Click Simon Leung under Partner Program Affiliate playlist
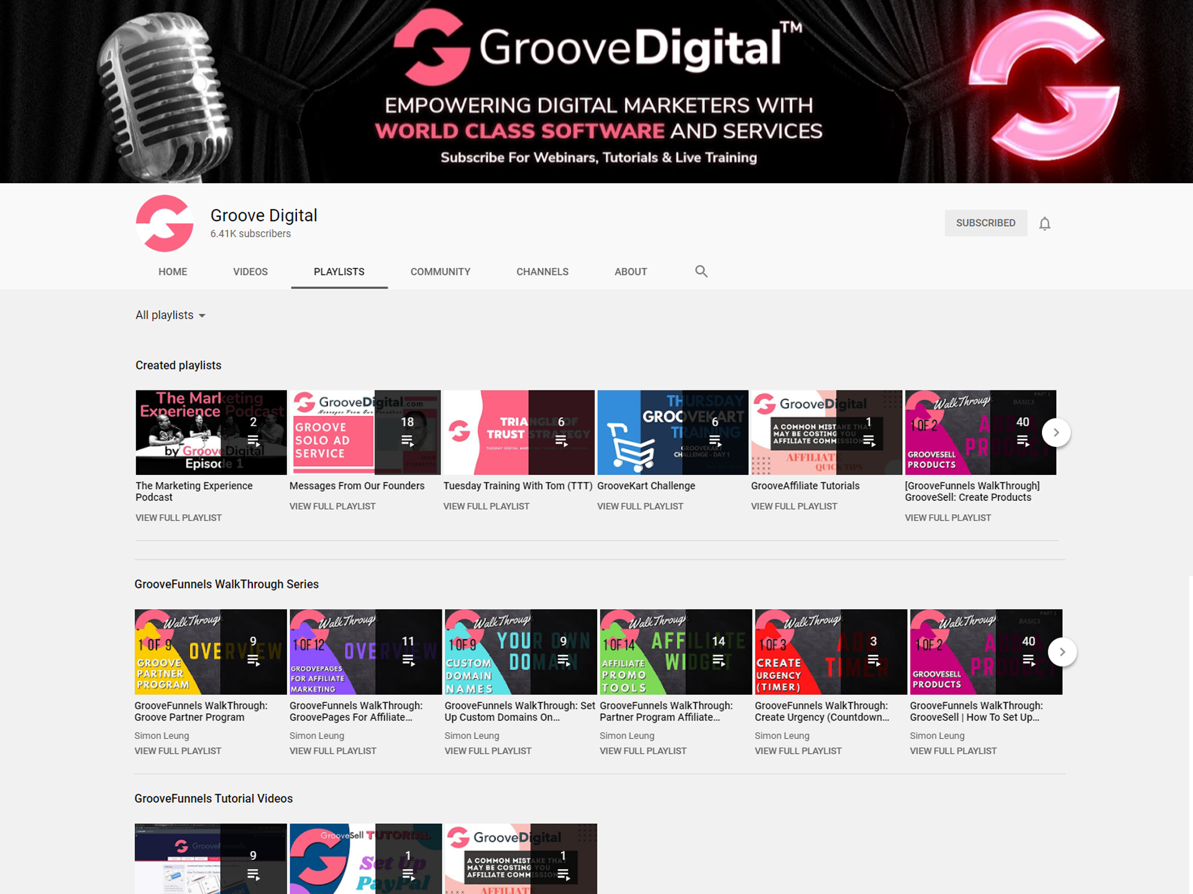The image size is (1193, 894). coord(627,736)
